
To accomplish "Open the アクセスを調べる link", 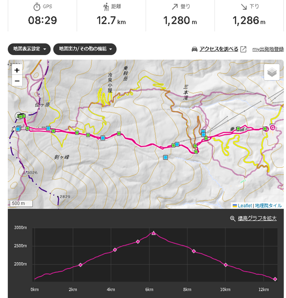I will click(x=219, y=49).
